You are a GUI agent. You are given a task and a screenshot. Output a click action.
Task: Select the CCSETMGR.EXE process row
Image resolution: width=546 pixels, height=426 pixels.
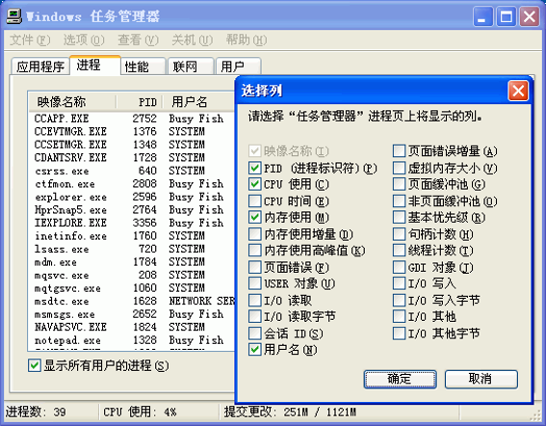point(132,145)
